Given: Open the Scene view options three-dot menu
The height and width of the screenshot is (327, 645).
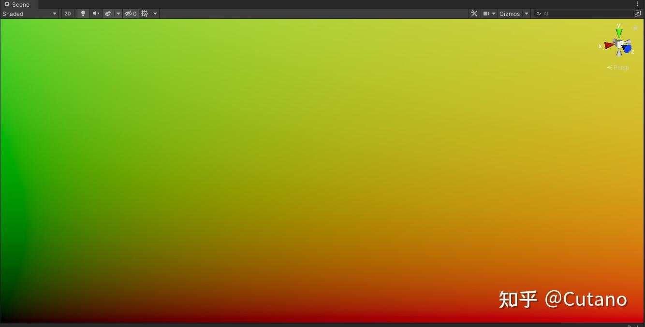Looking at the screenshot, I should coord(637,4).
